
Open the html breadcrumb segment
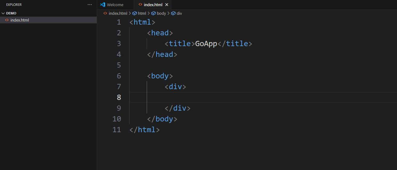[142, 13]
